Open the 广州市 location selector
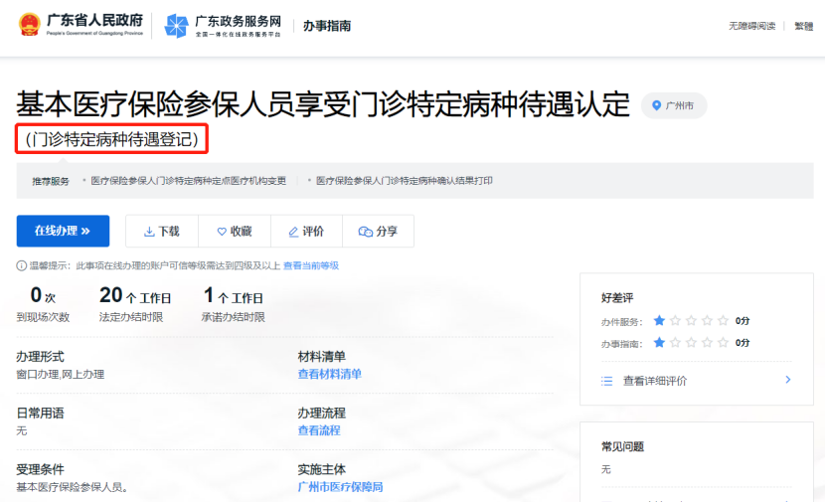Screen dimensions: 825x502 (x=674, y=105)
